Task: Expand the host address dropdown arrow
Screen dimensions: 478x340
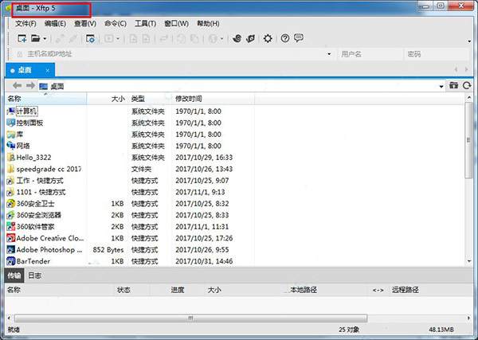Action: tap(329, 54)
